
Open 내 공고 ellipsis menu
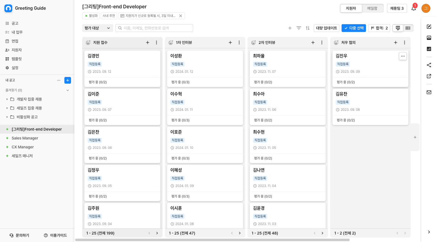(59, 80)
